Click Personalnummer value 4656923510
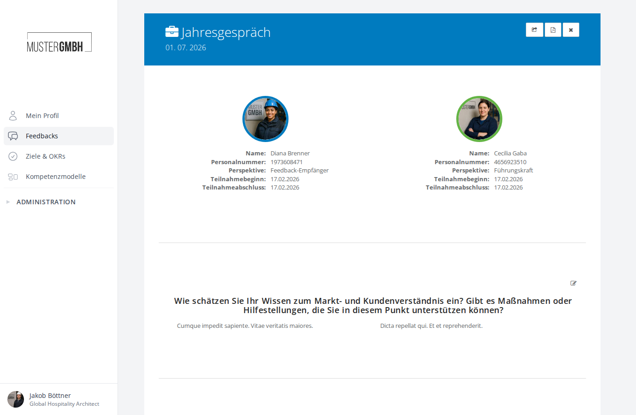636x415 pixels. point(510,162)
